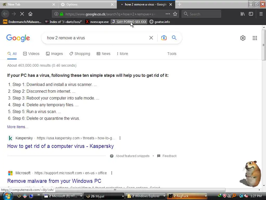This screenshot has width=266, height=200.
Task: Click the green padlock security icon
Action: point(62,14)
